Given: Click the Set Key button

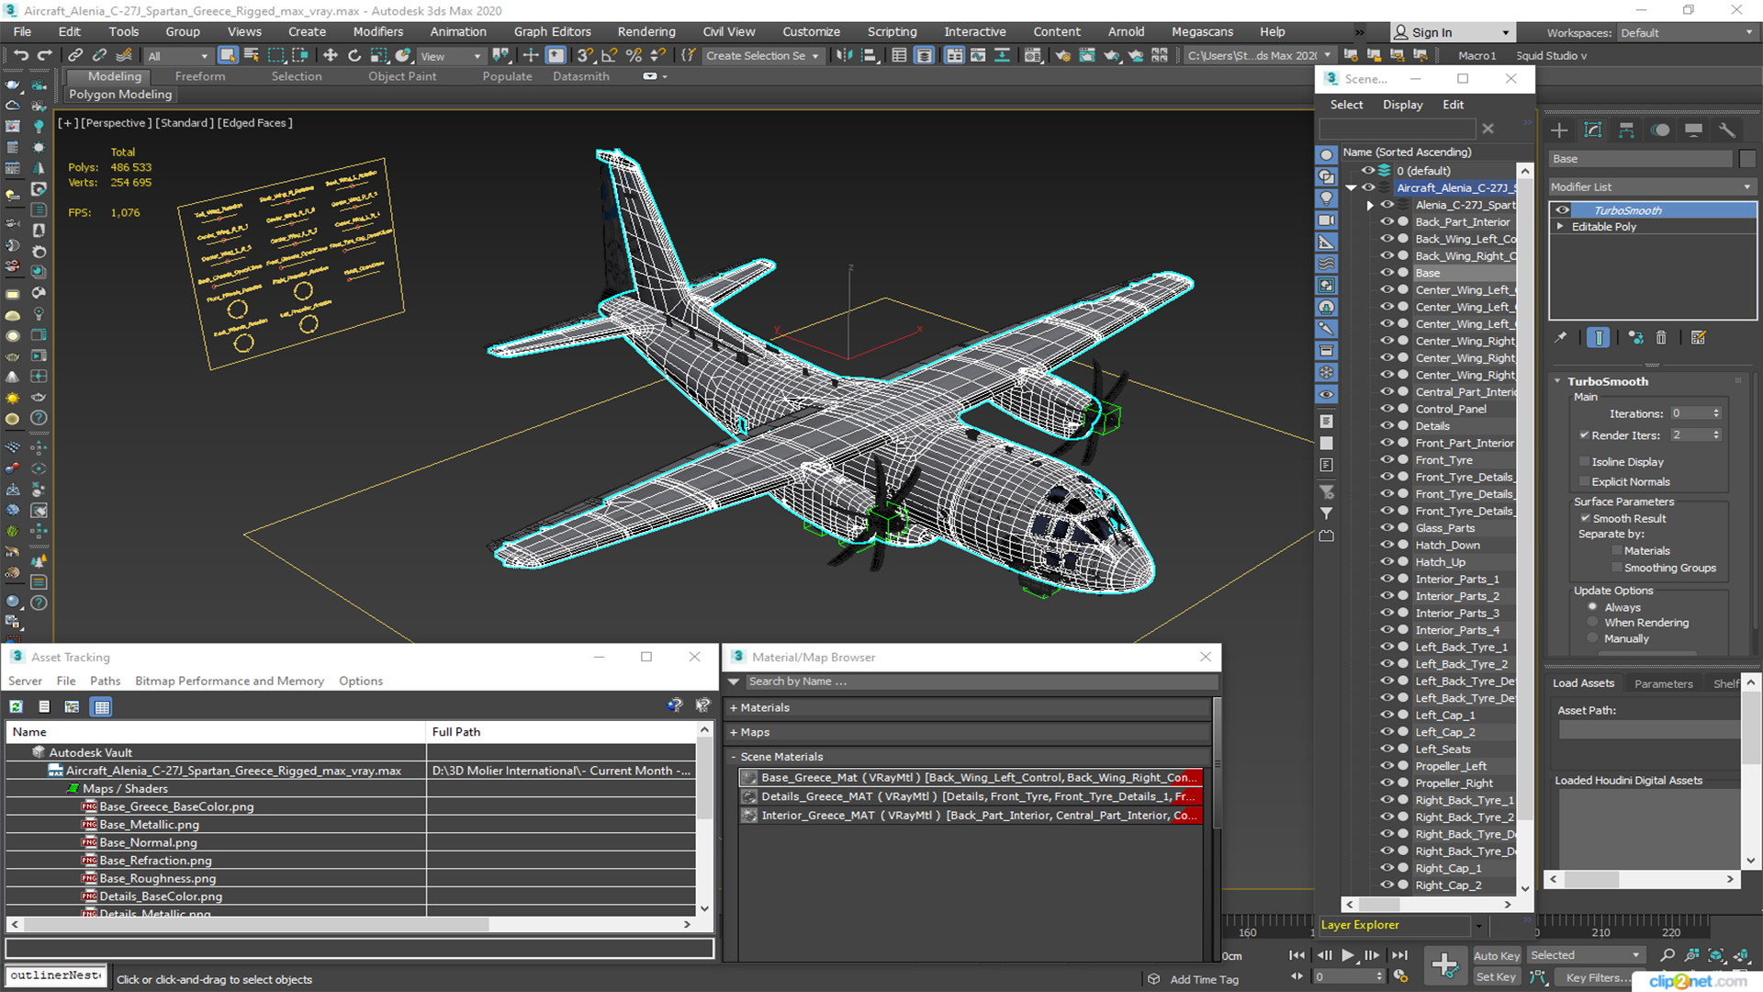Looking at the screenshot, I should point(1496,977).
